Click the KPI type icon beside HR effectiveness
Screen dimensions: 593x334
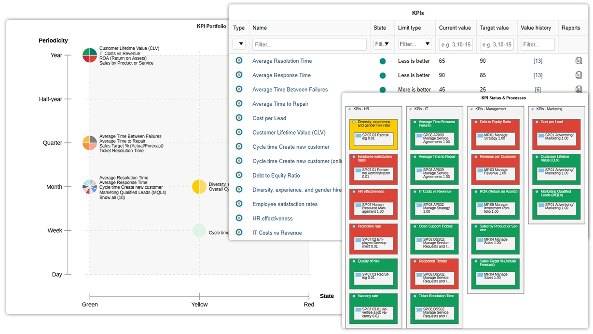coord(238,218)
